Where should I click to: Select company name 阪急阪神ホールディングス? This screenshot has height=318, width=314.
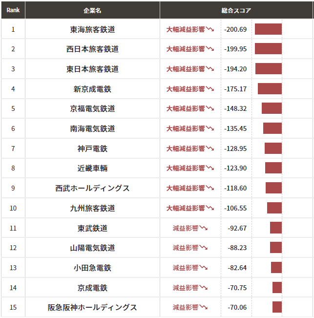tap(92, 307)
